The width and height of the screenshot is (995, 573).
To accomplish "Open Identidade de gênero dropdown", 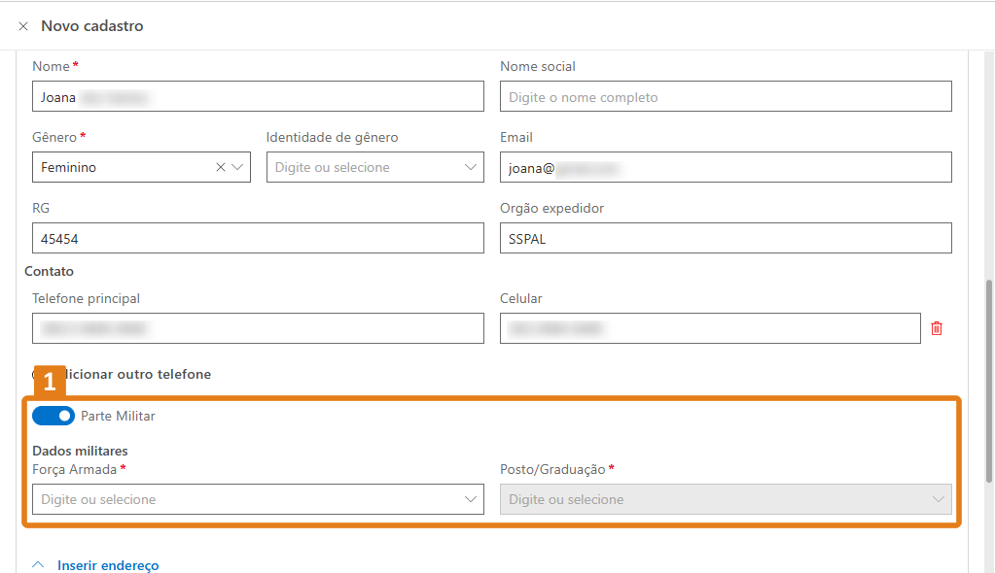I will [x=374, y=167].
